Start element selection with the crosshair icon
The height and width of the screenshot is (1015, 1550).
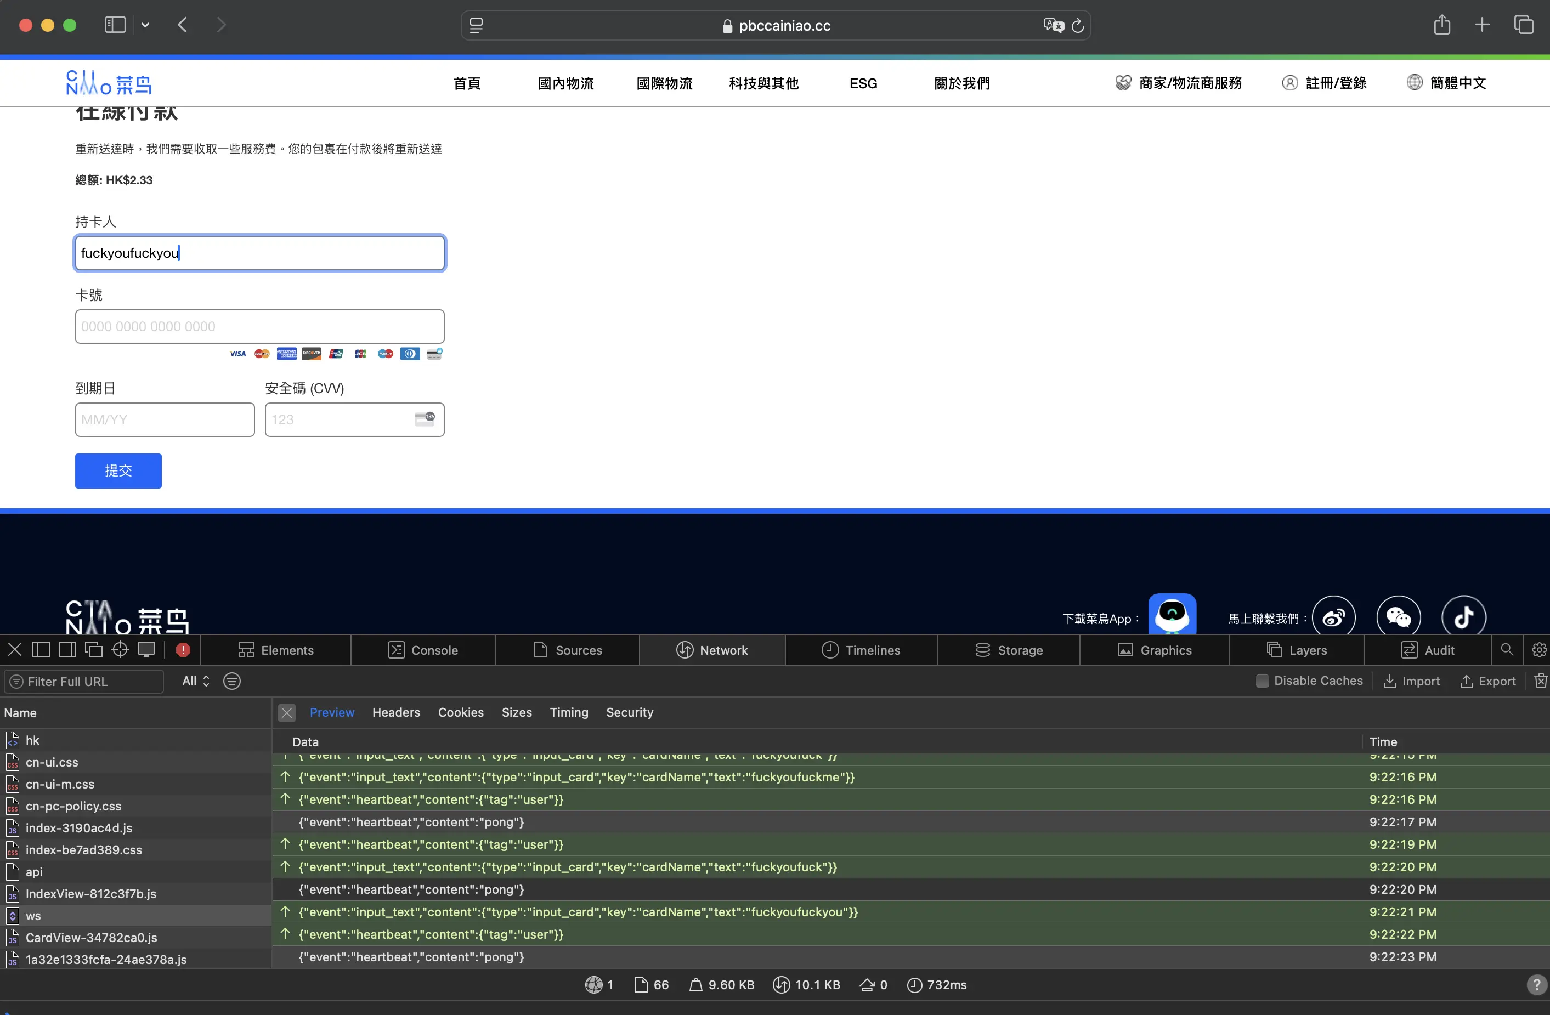(x=120, y=649)
